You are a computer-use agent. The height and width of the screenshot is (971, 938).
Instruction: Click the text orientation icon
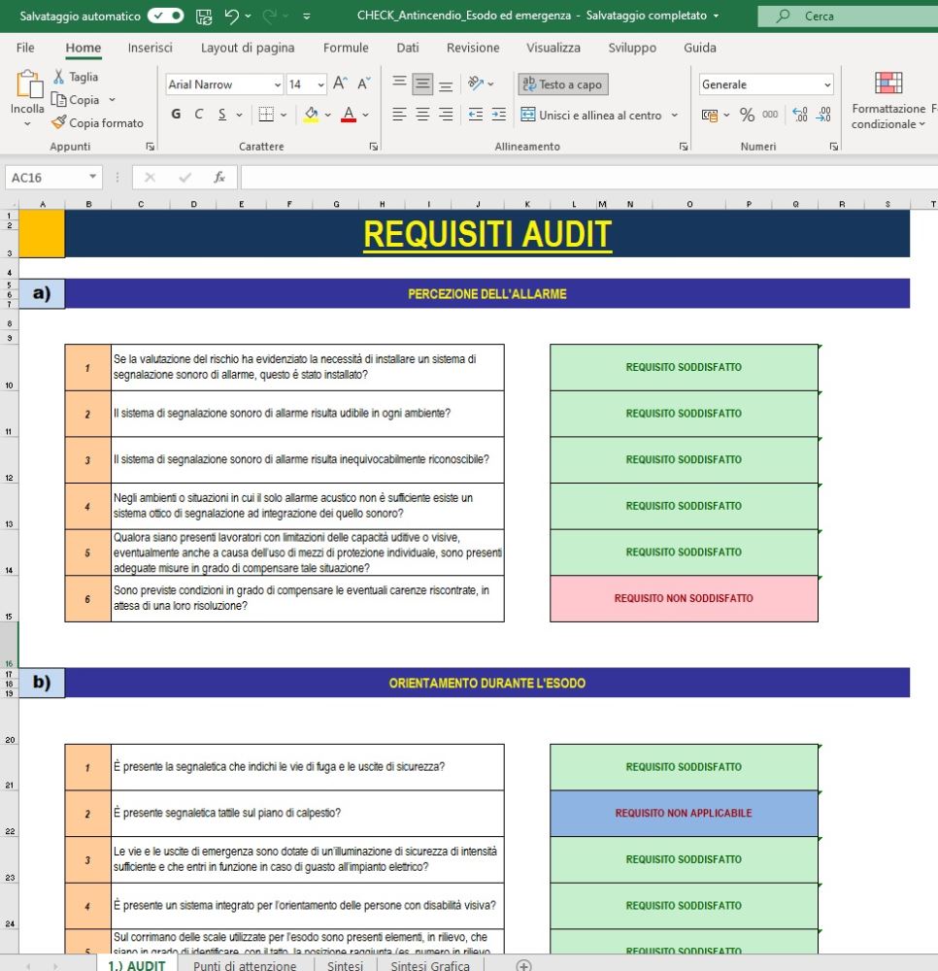(476, 84)
